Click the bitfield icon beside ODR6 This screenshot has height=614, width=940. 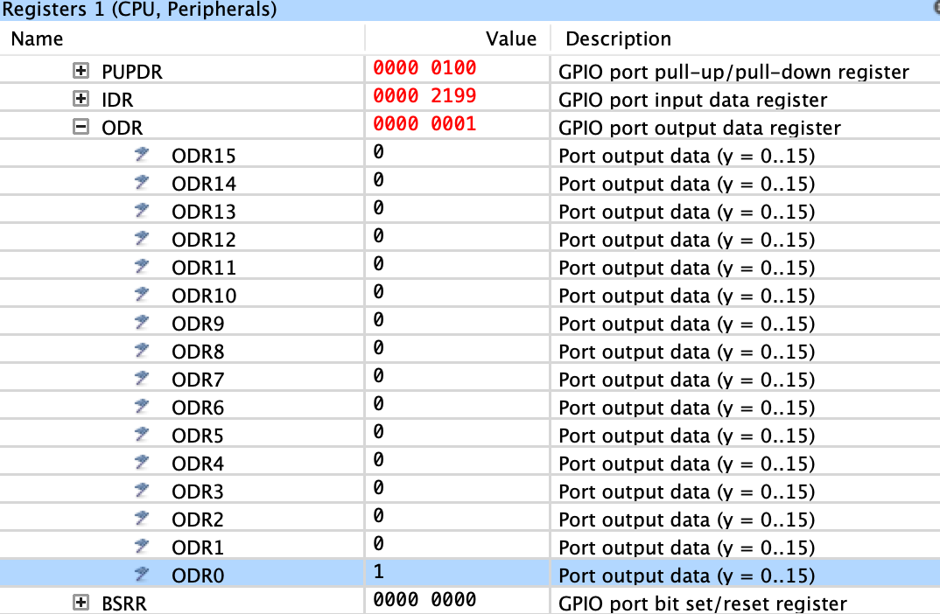pos(142,406)
